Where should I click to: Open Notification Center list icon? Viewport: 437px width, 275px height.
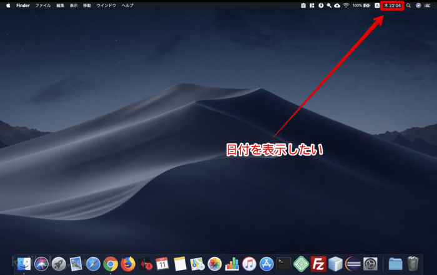(427, 5)
